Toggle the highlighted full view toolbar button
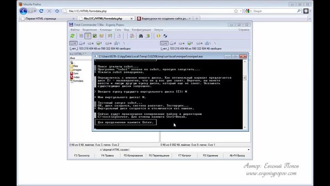 point(88,36)
